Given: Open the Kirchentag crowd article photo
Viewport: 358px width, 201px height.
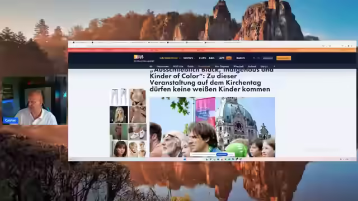Looking at the screenshot, I should tap(213, 127).
